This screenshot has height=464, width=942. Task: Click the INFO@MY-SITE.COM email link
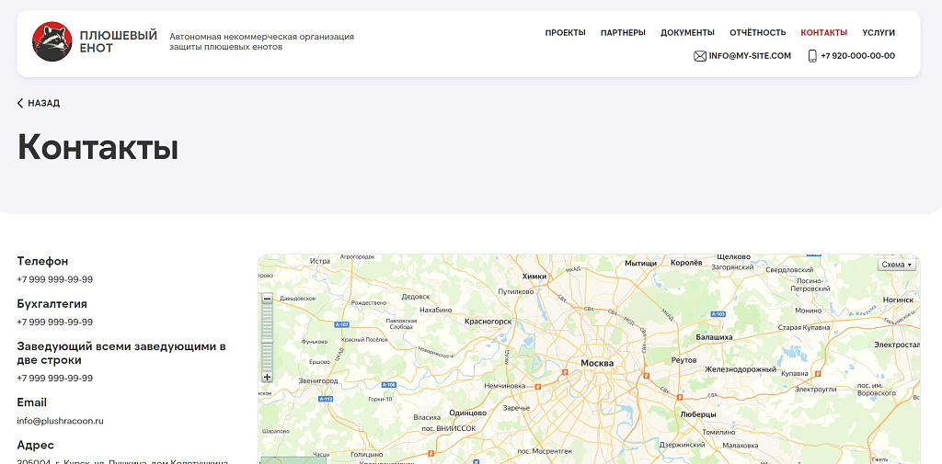pyautogui.click(x=750, y=56)
